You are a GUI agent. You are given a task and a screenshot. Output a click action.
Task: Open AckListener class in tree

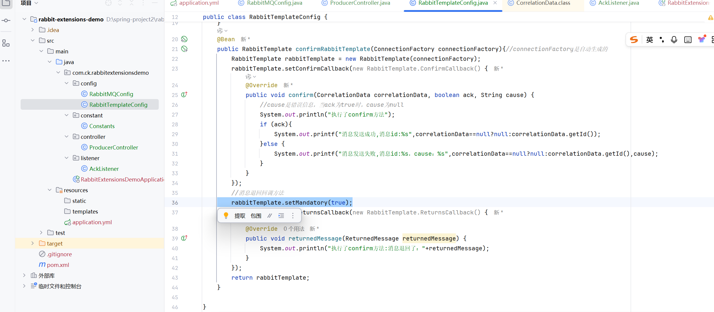point(100,169)
